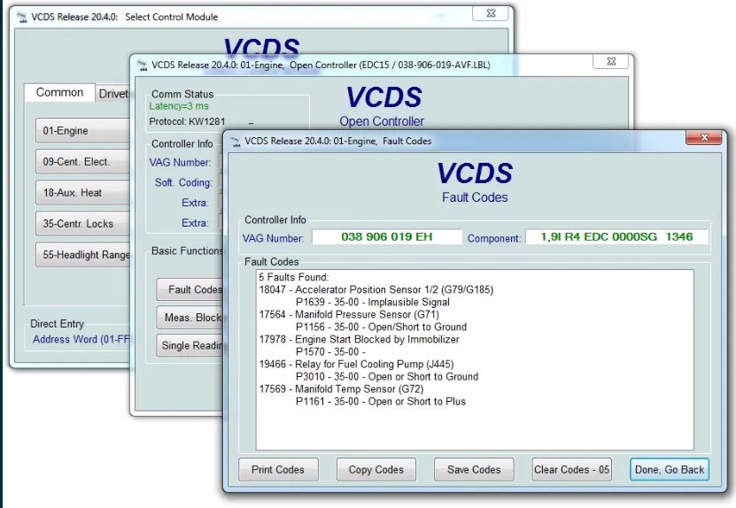Close the Open Controller window

coord(611,61)
